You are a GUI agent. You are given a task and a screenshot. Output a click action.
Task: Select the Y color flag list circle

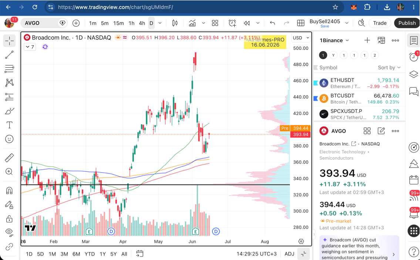[x=333, y=55]
